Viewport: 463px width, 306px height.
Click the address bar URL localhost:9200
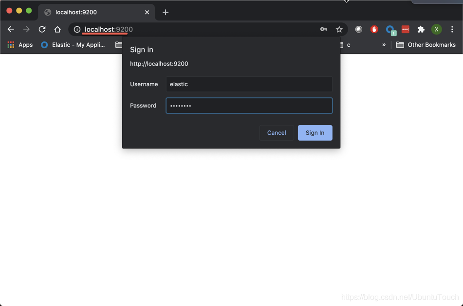109,29
